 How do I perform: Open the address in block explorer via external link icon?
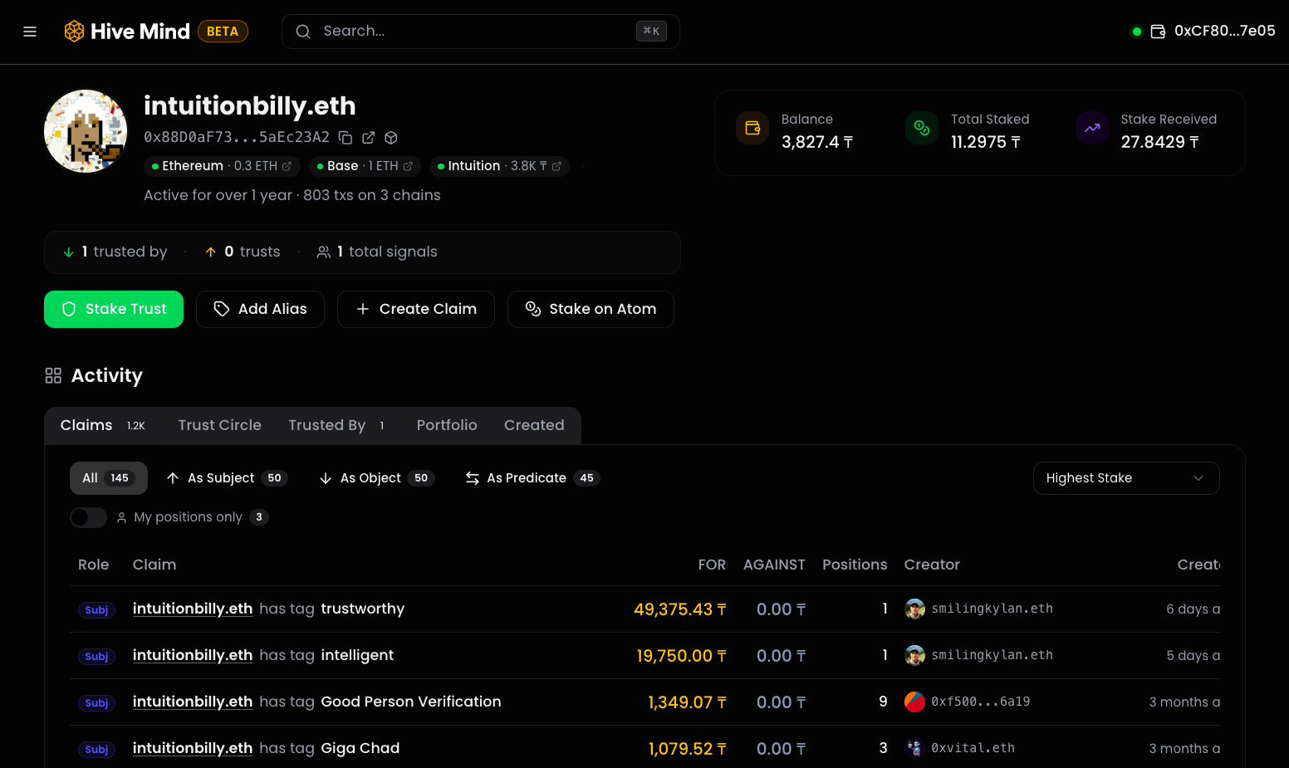click(x=368, y=137)
